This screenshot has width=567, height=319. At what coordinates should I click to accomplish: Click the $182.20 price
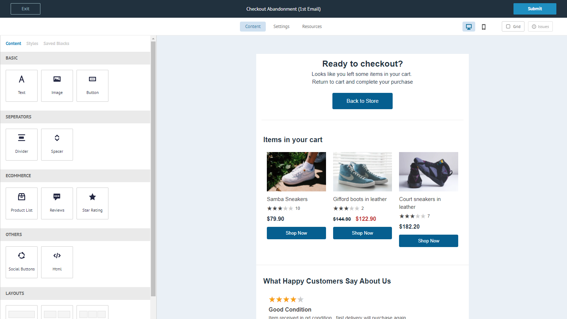pyautogui.click(x=409, y=227)
